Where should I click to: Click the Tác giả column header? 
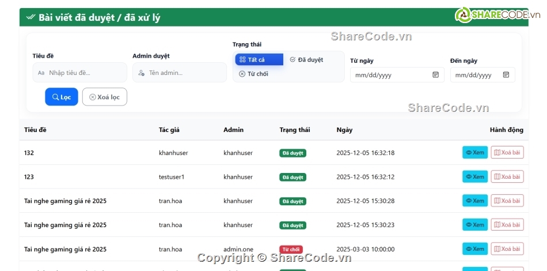point(169,130)
